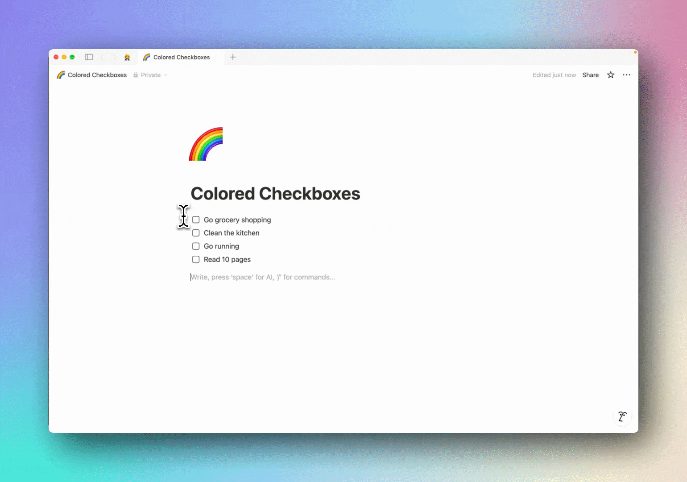Open the AI assistant button at bottom right
Screen dimensions: 687x482
(x=622, y=417)
